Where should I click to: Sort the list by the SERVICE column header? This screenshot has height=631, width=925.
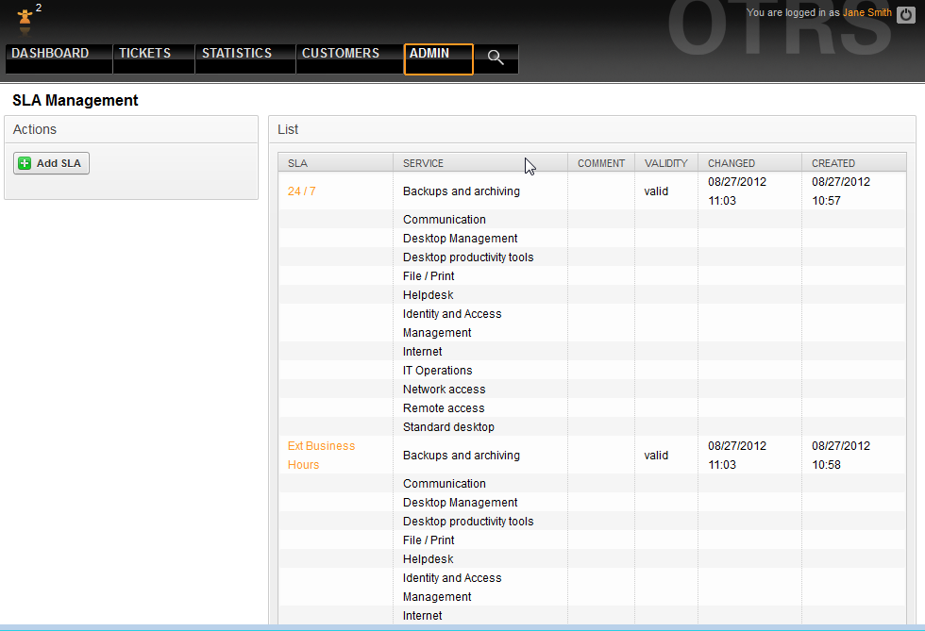pyautogui.click(x=422, y=162)
